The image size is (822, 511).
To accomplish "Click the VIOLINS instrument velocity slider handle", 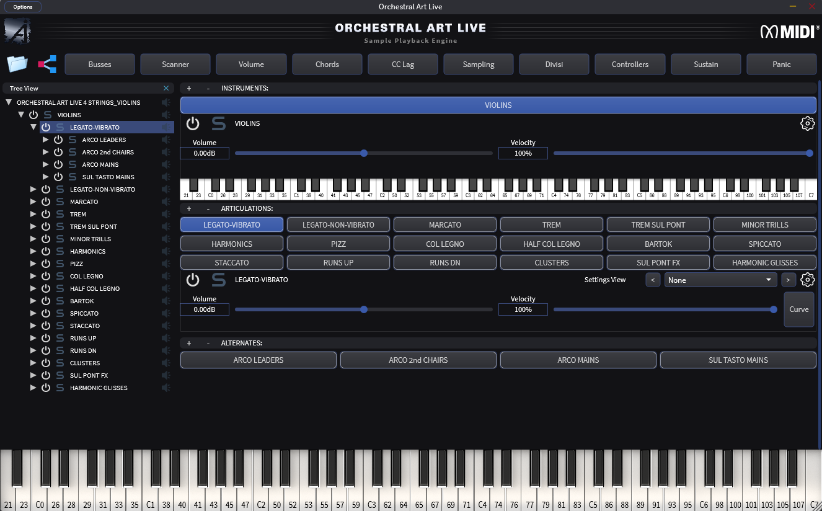I will (x=810, y=153).
